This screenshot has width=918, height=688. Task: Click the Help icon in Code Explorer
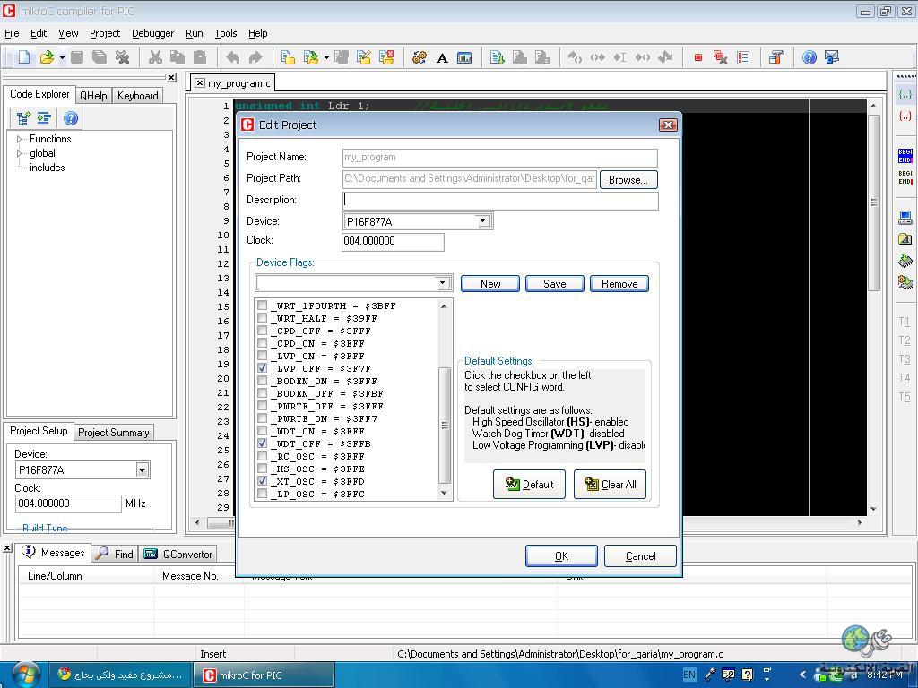[71, 118]
